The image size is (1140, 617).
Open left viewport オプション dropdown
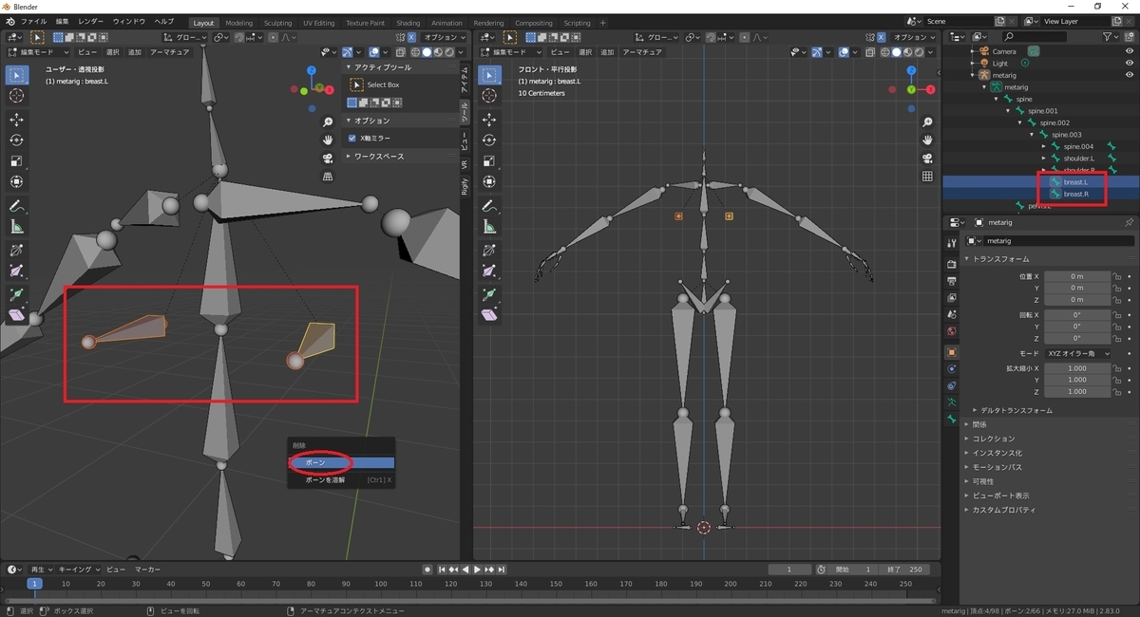pyautogui.click(x=443, y=37)
